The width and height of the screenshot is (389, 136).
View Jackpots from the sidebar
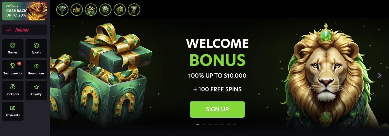tap(13, 90)
